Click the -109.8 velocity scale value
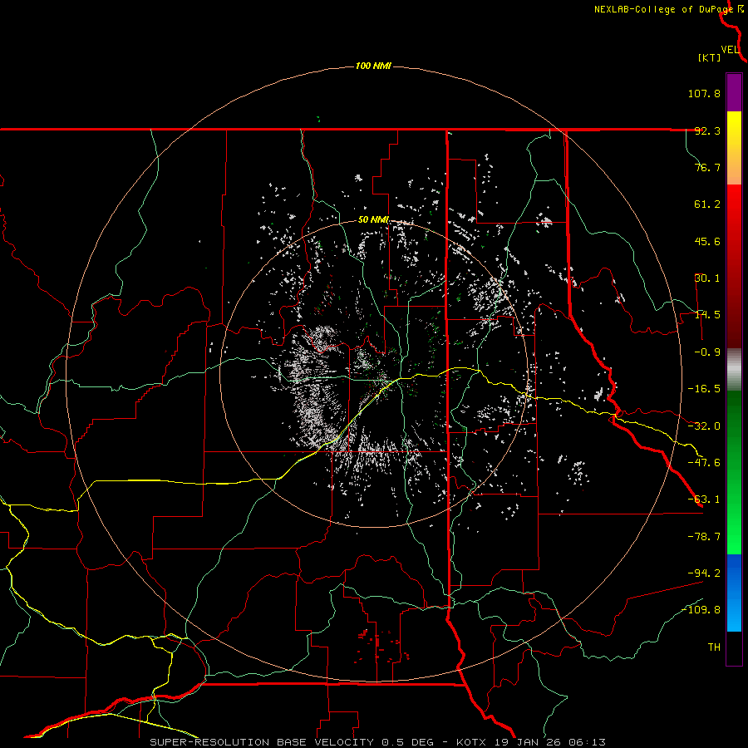748x748 pixels. click(x=701, y=610)
